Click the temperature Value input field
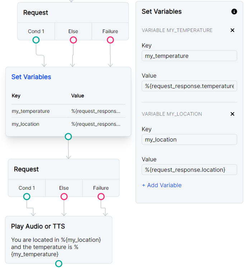The width and height of the screenshot is (245, 268). (x=189, y=86)
